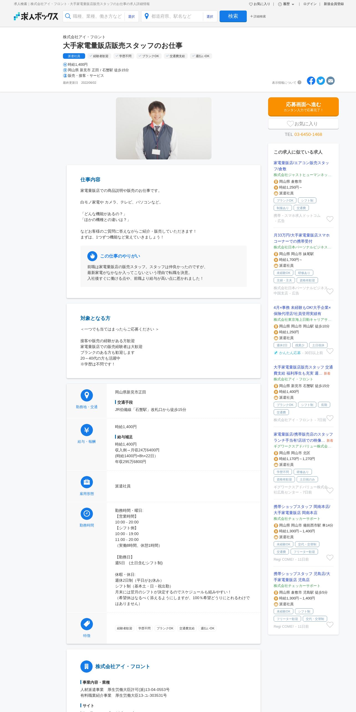Click the 学歴不問 tag under title
Image resolution: width=356 pixels, height=712 pixels.
coord(124,56)
